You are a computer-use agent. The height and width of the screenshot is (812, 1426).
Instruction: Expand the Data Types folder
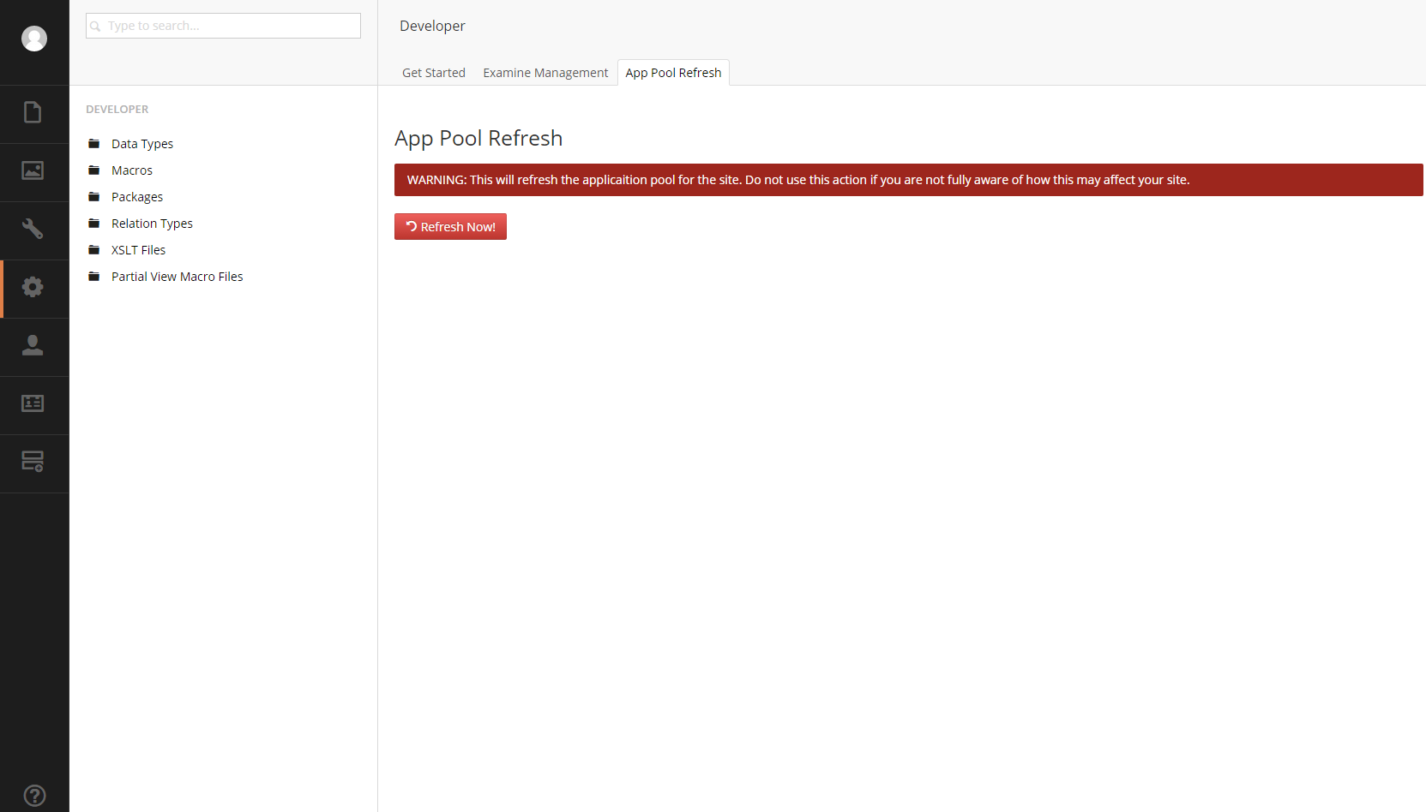(x=142, y=144)
